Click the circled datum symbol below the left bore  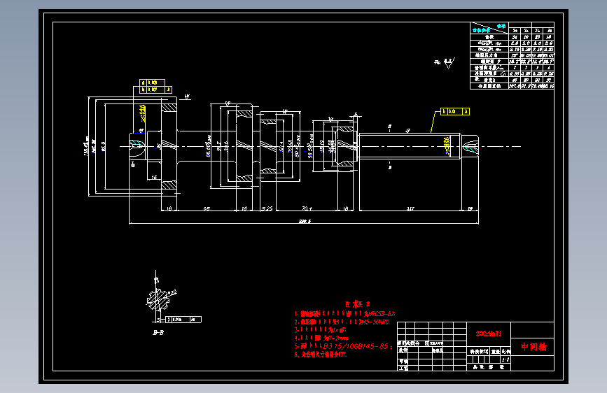(x=133, y=165)
